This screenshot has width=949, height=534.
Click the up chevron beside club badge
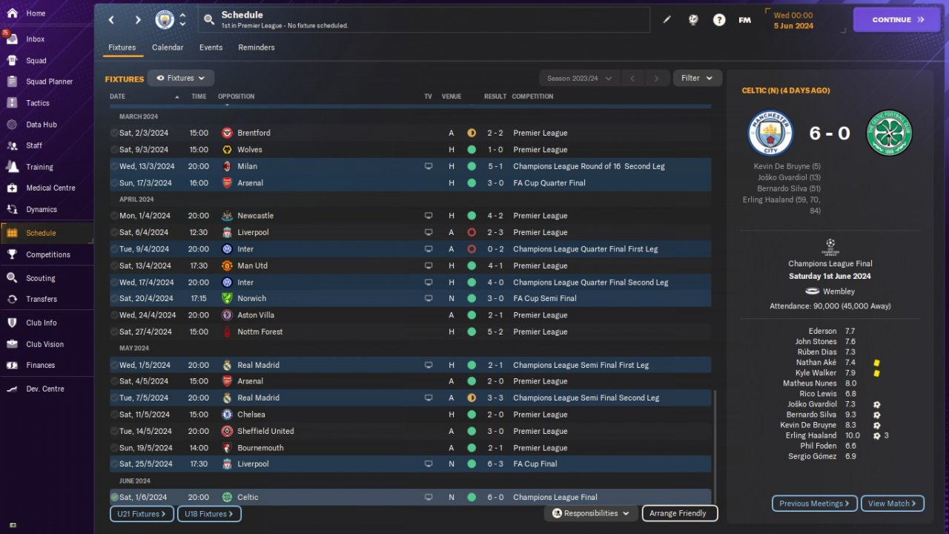183,15
